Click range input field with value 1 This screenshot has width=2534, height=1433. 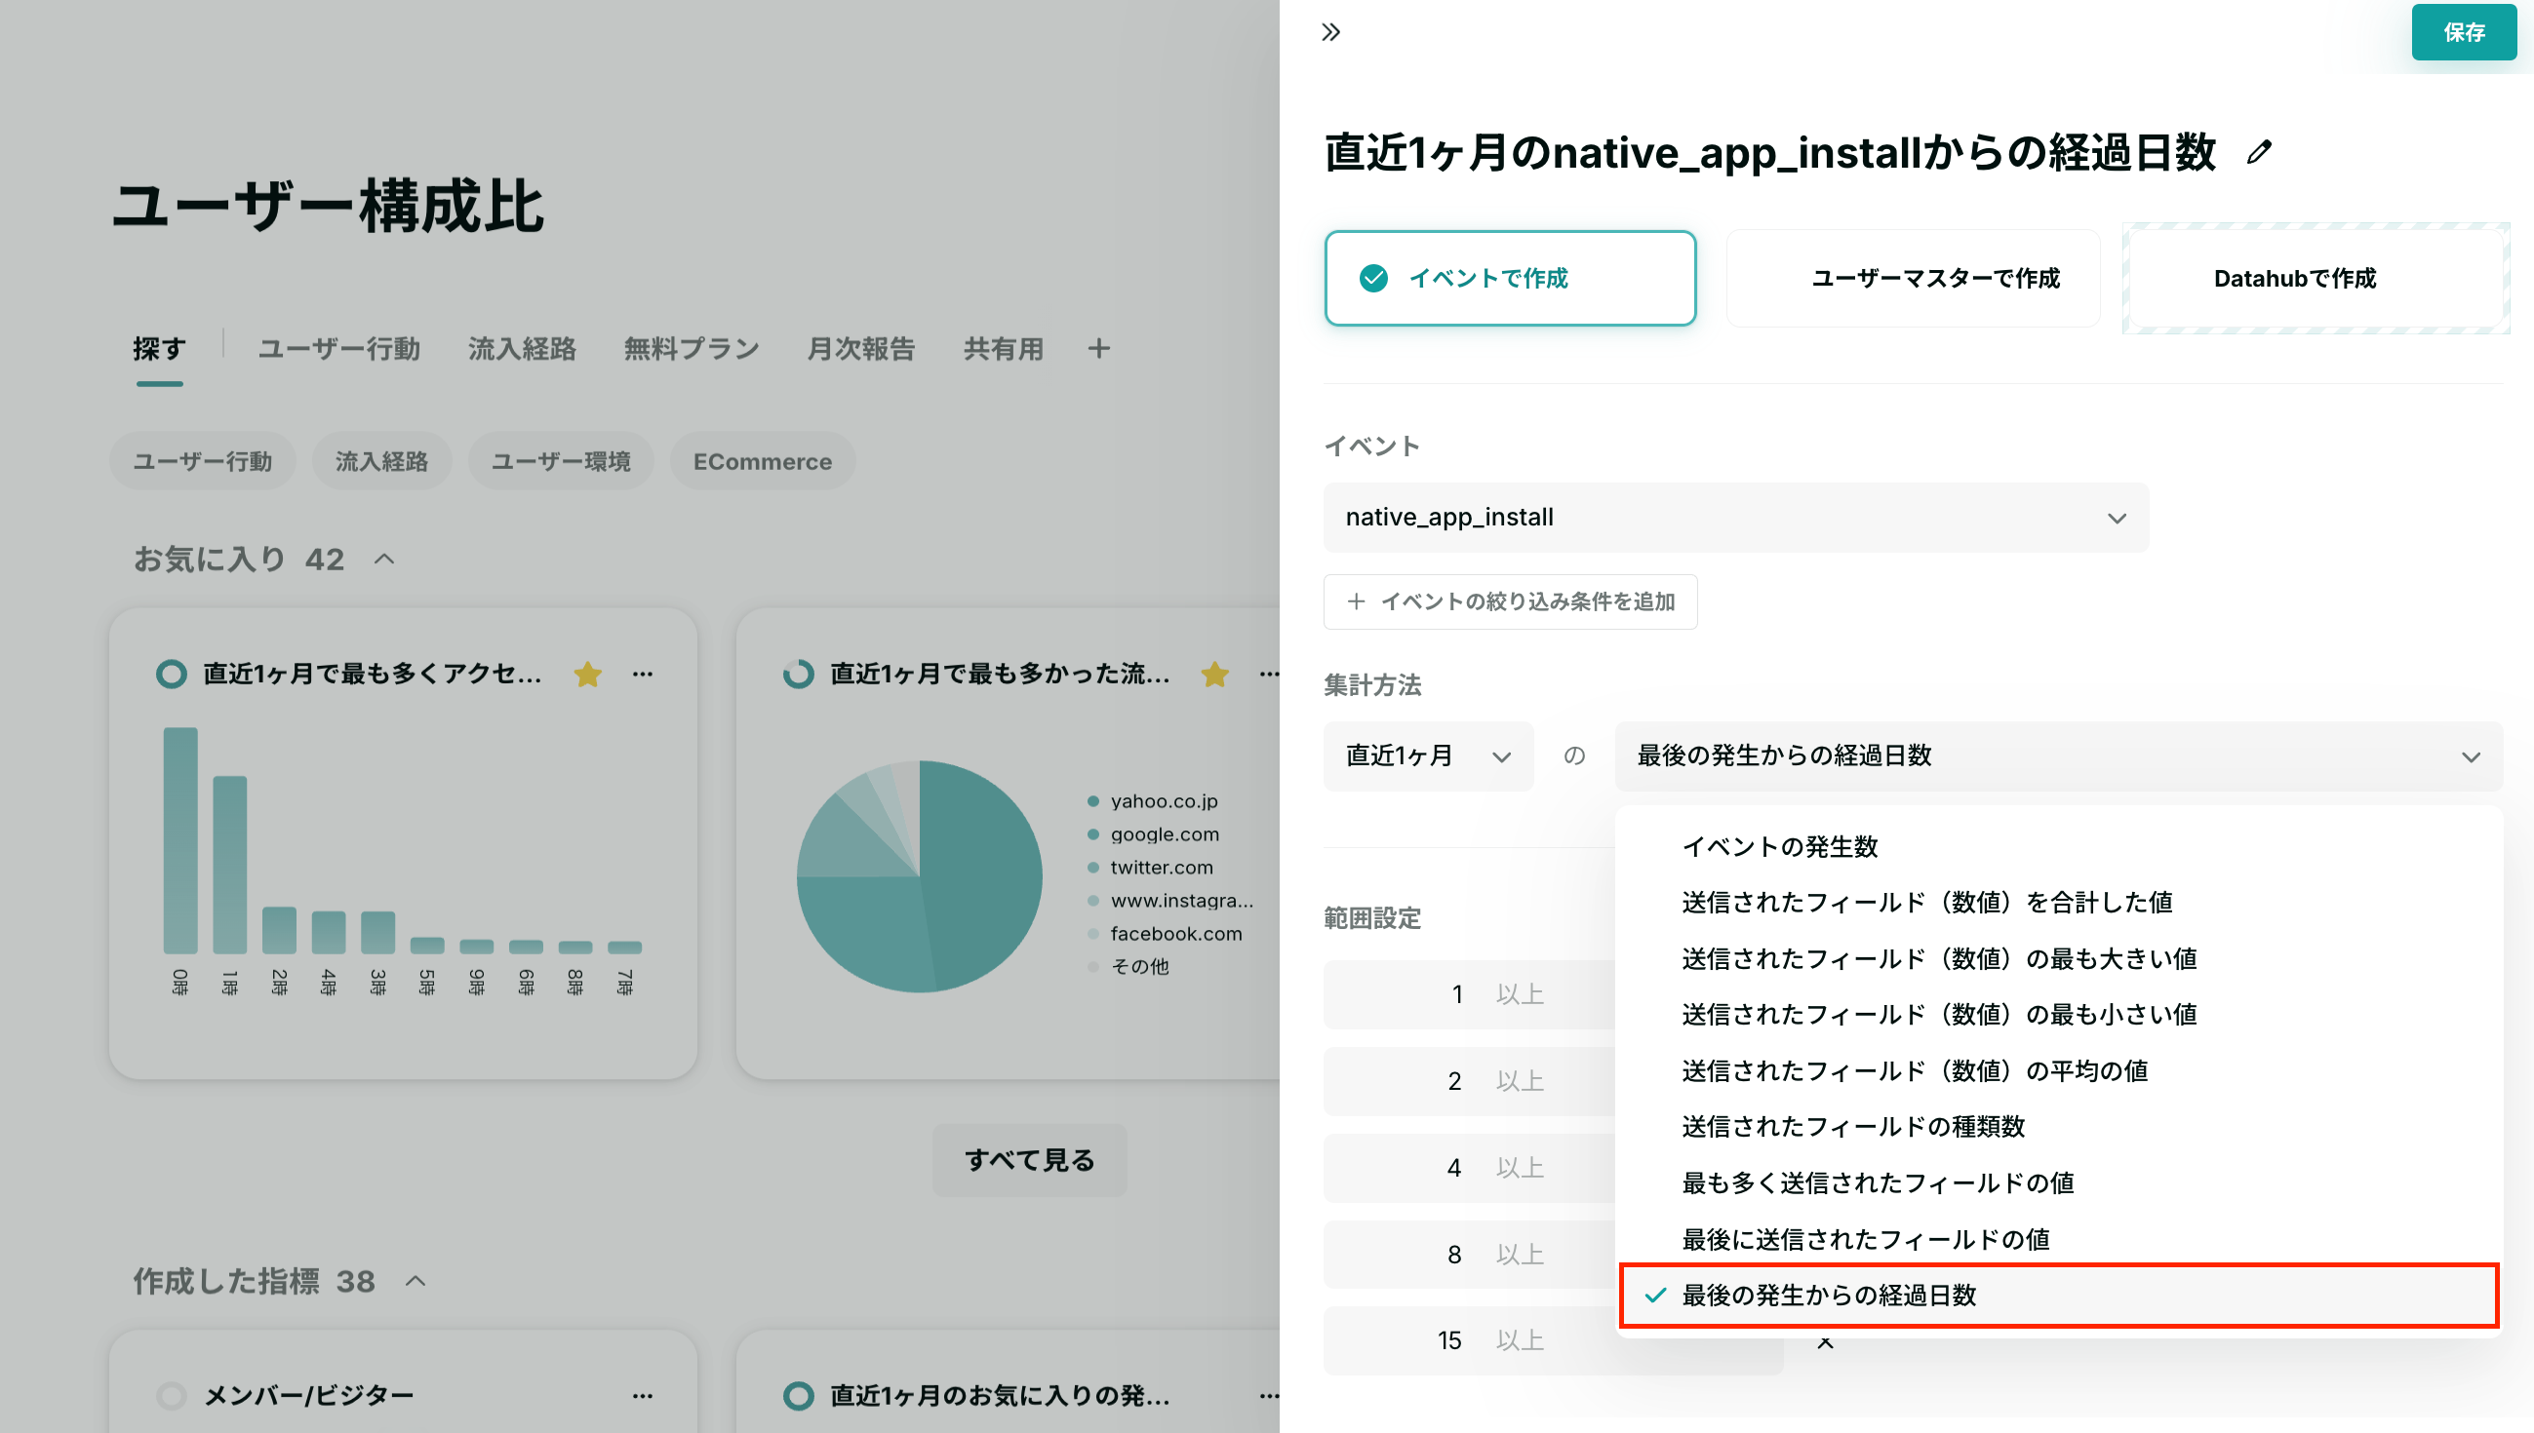point(1469,995)
